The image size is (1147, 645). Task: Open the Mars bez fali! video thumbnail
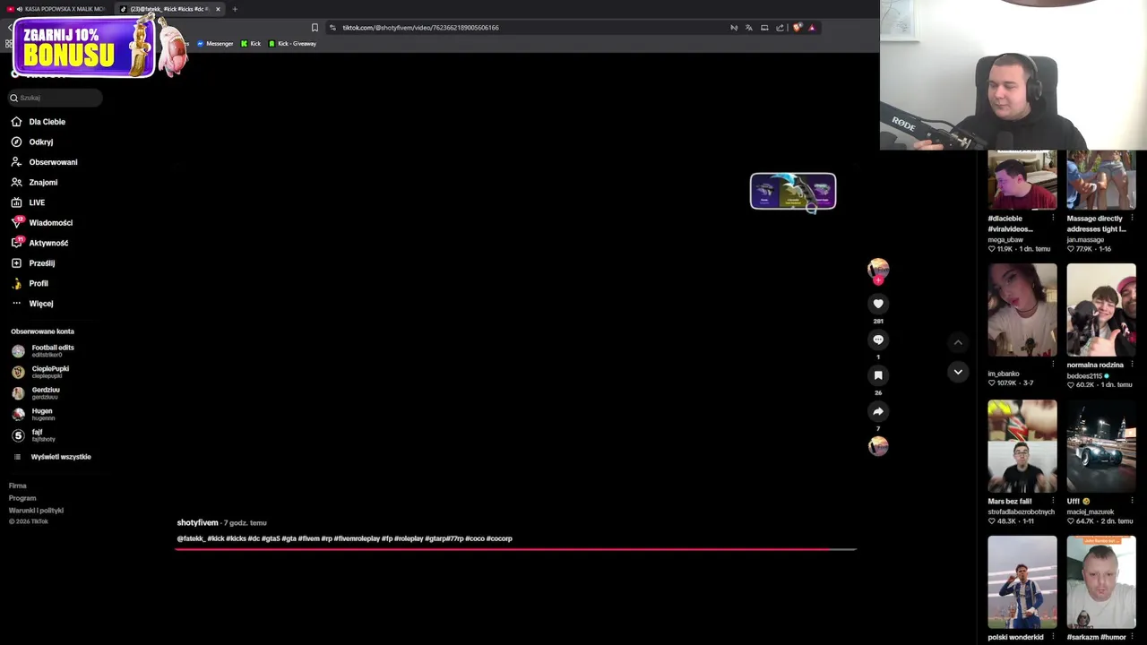coord(1022,446)
